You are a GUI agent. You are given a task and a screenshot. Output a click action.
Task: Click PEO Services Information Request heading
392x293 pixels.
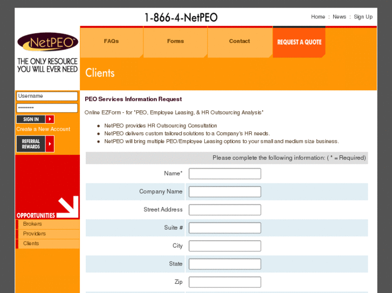133,99
